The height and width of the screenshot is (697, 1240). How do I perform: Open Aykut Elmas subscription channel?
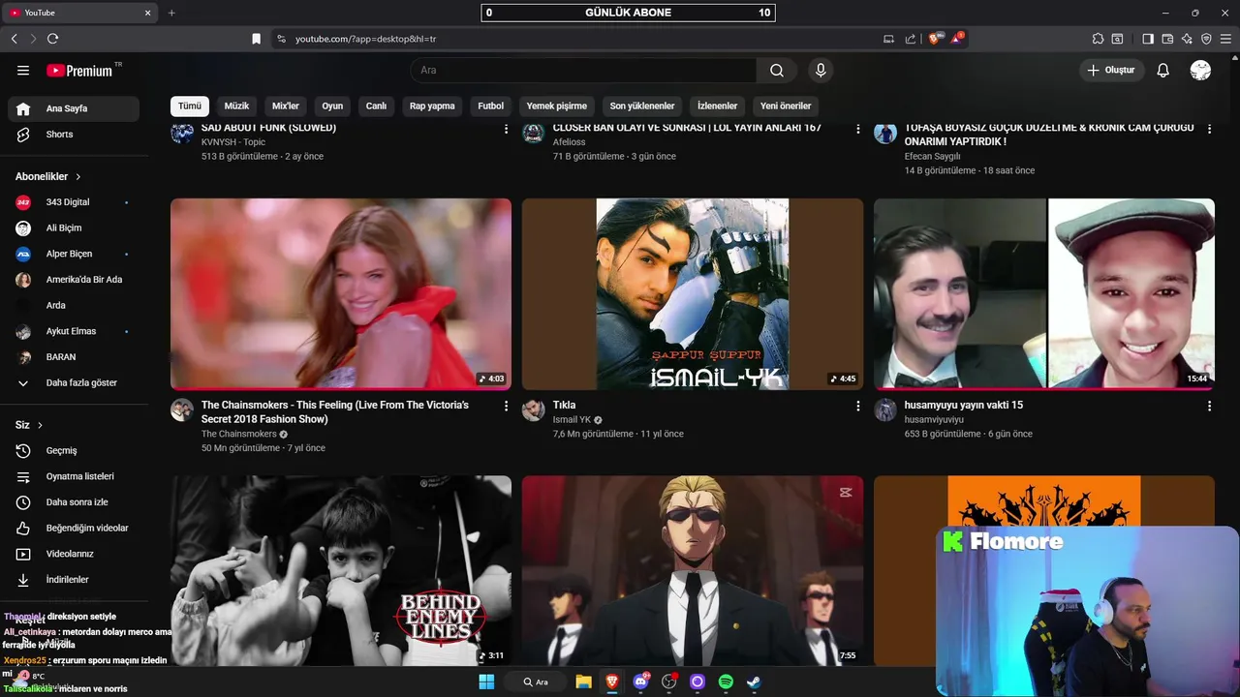[x=74, y=331]
